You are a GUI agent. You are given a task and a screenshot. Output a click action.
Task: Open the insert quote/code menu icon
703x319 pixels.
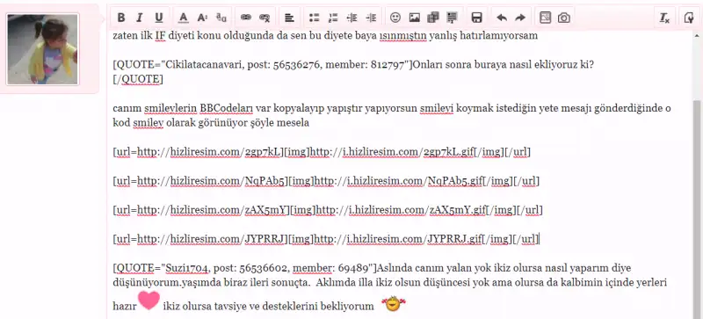[x=452, y=18]
